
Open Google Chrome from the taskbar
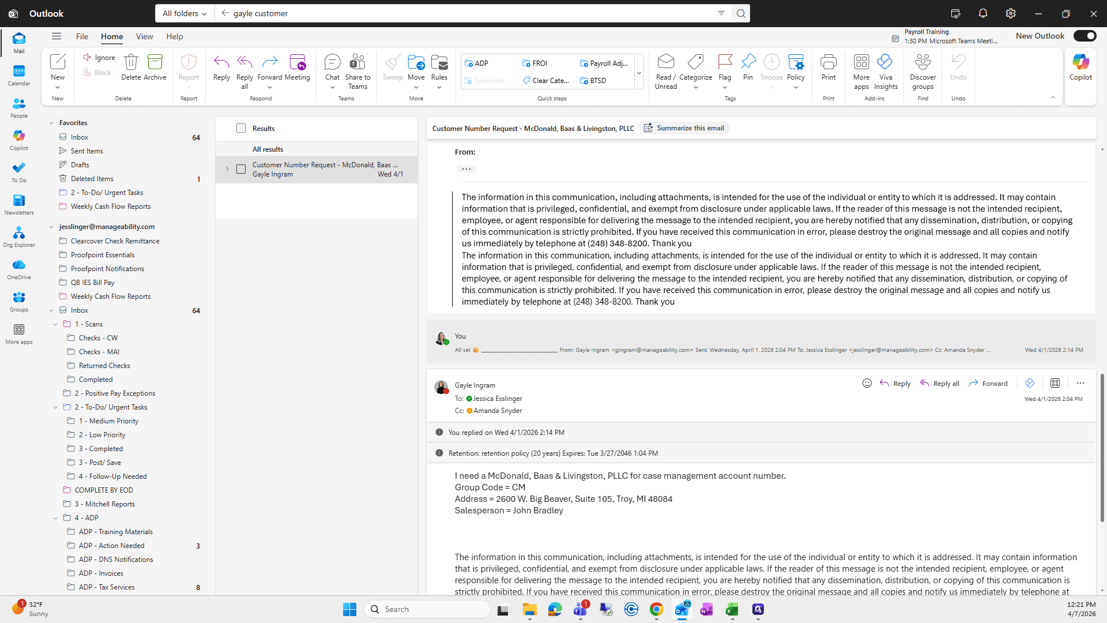point(656,609)
